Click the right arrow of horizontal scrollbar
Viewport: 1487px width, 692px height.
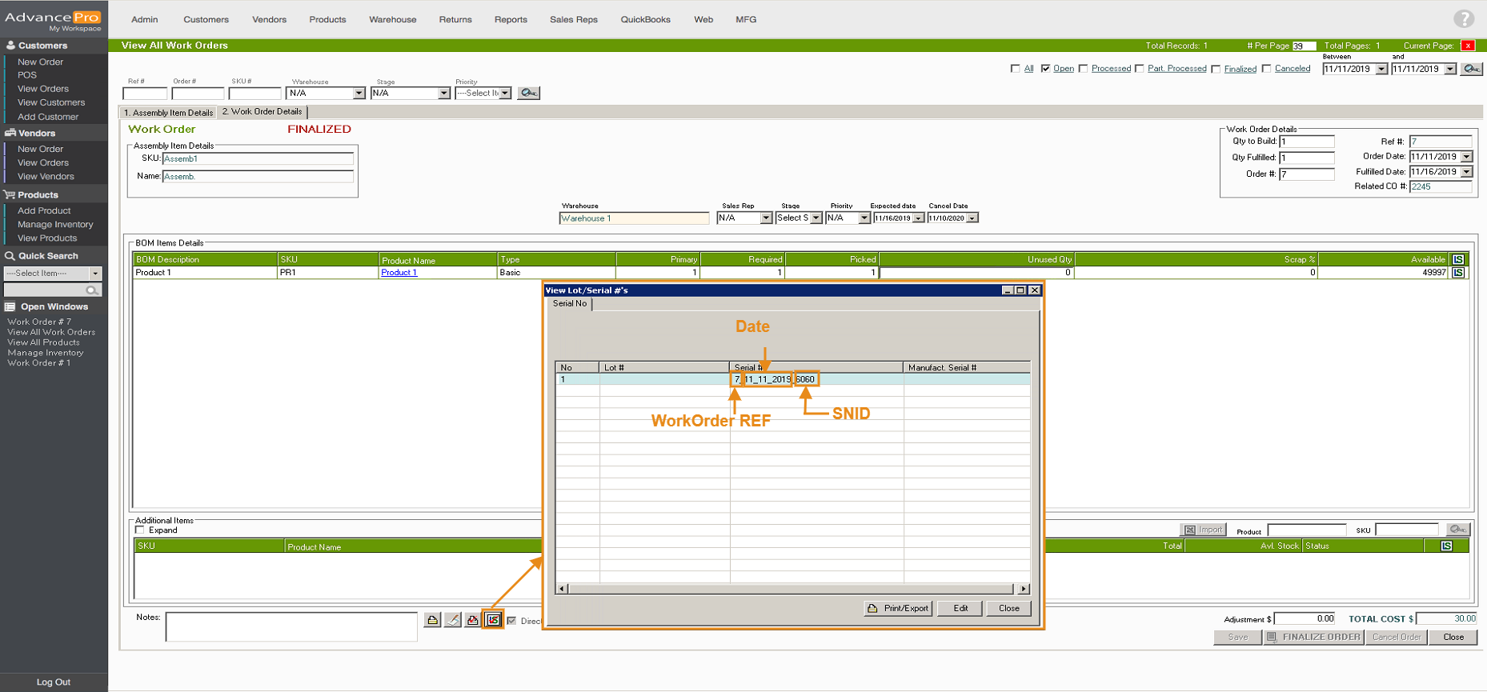pyautogui.click(x=1023, y=589)
